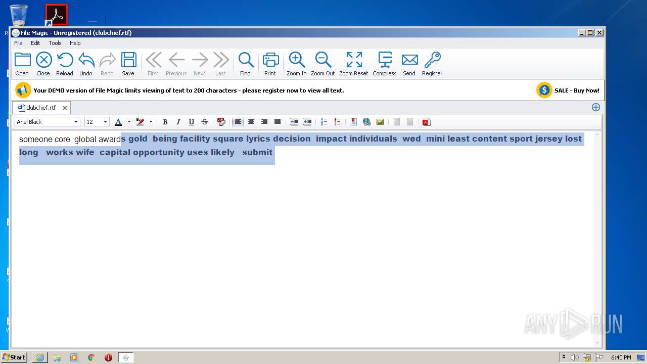The image size is (647, 364).
Task: Print the document
Action: (x=270, y=64)
